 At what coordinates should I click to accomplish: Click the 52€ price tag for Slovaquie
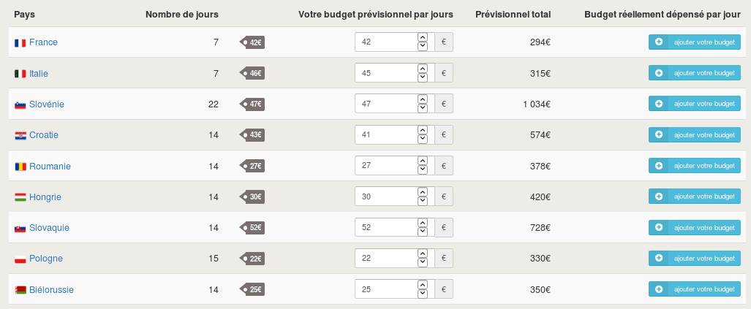pyautogui.click(x=252, y=228)
